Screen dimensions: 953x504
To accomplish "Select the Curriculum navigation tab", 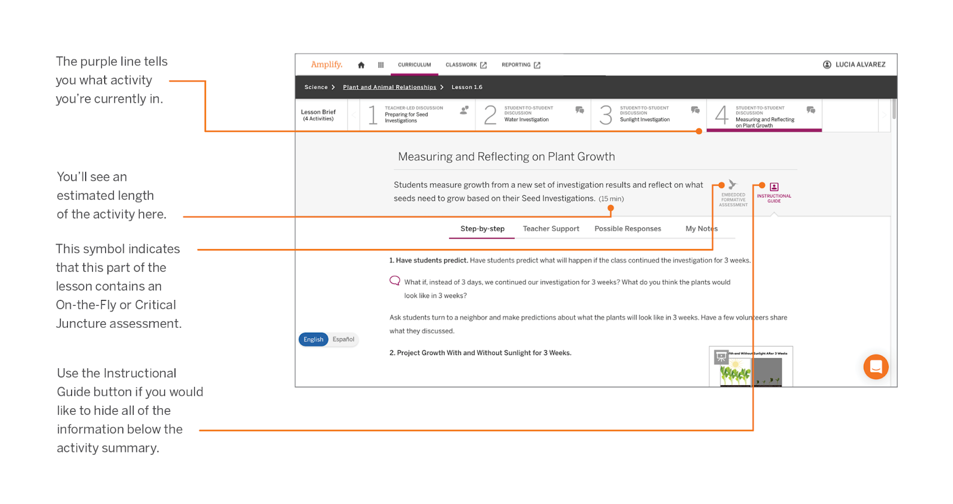I will coord(414,65).
